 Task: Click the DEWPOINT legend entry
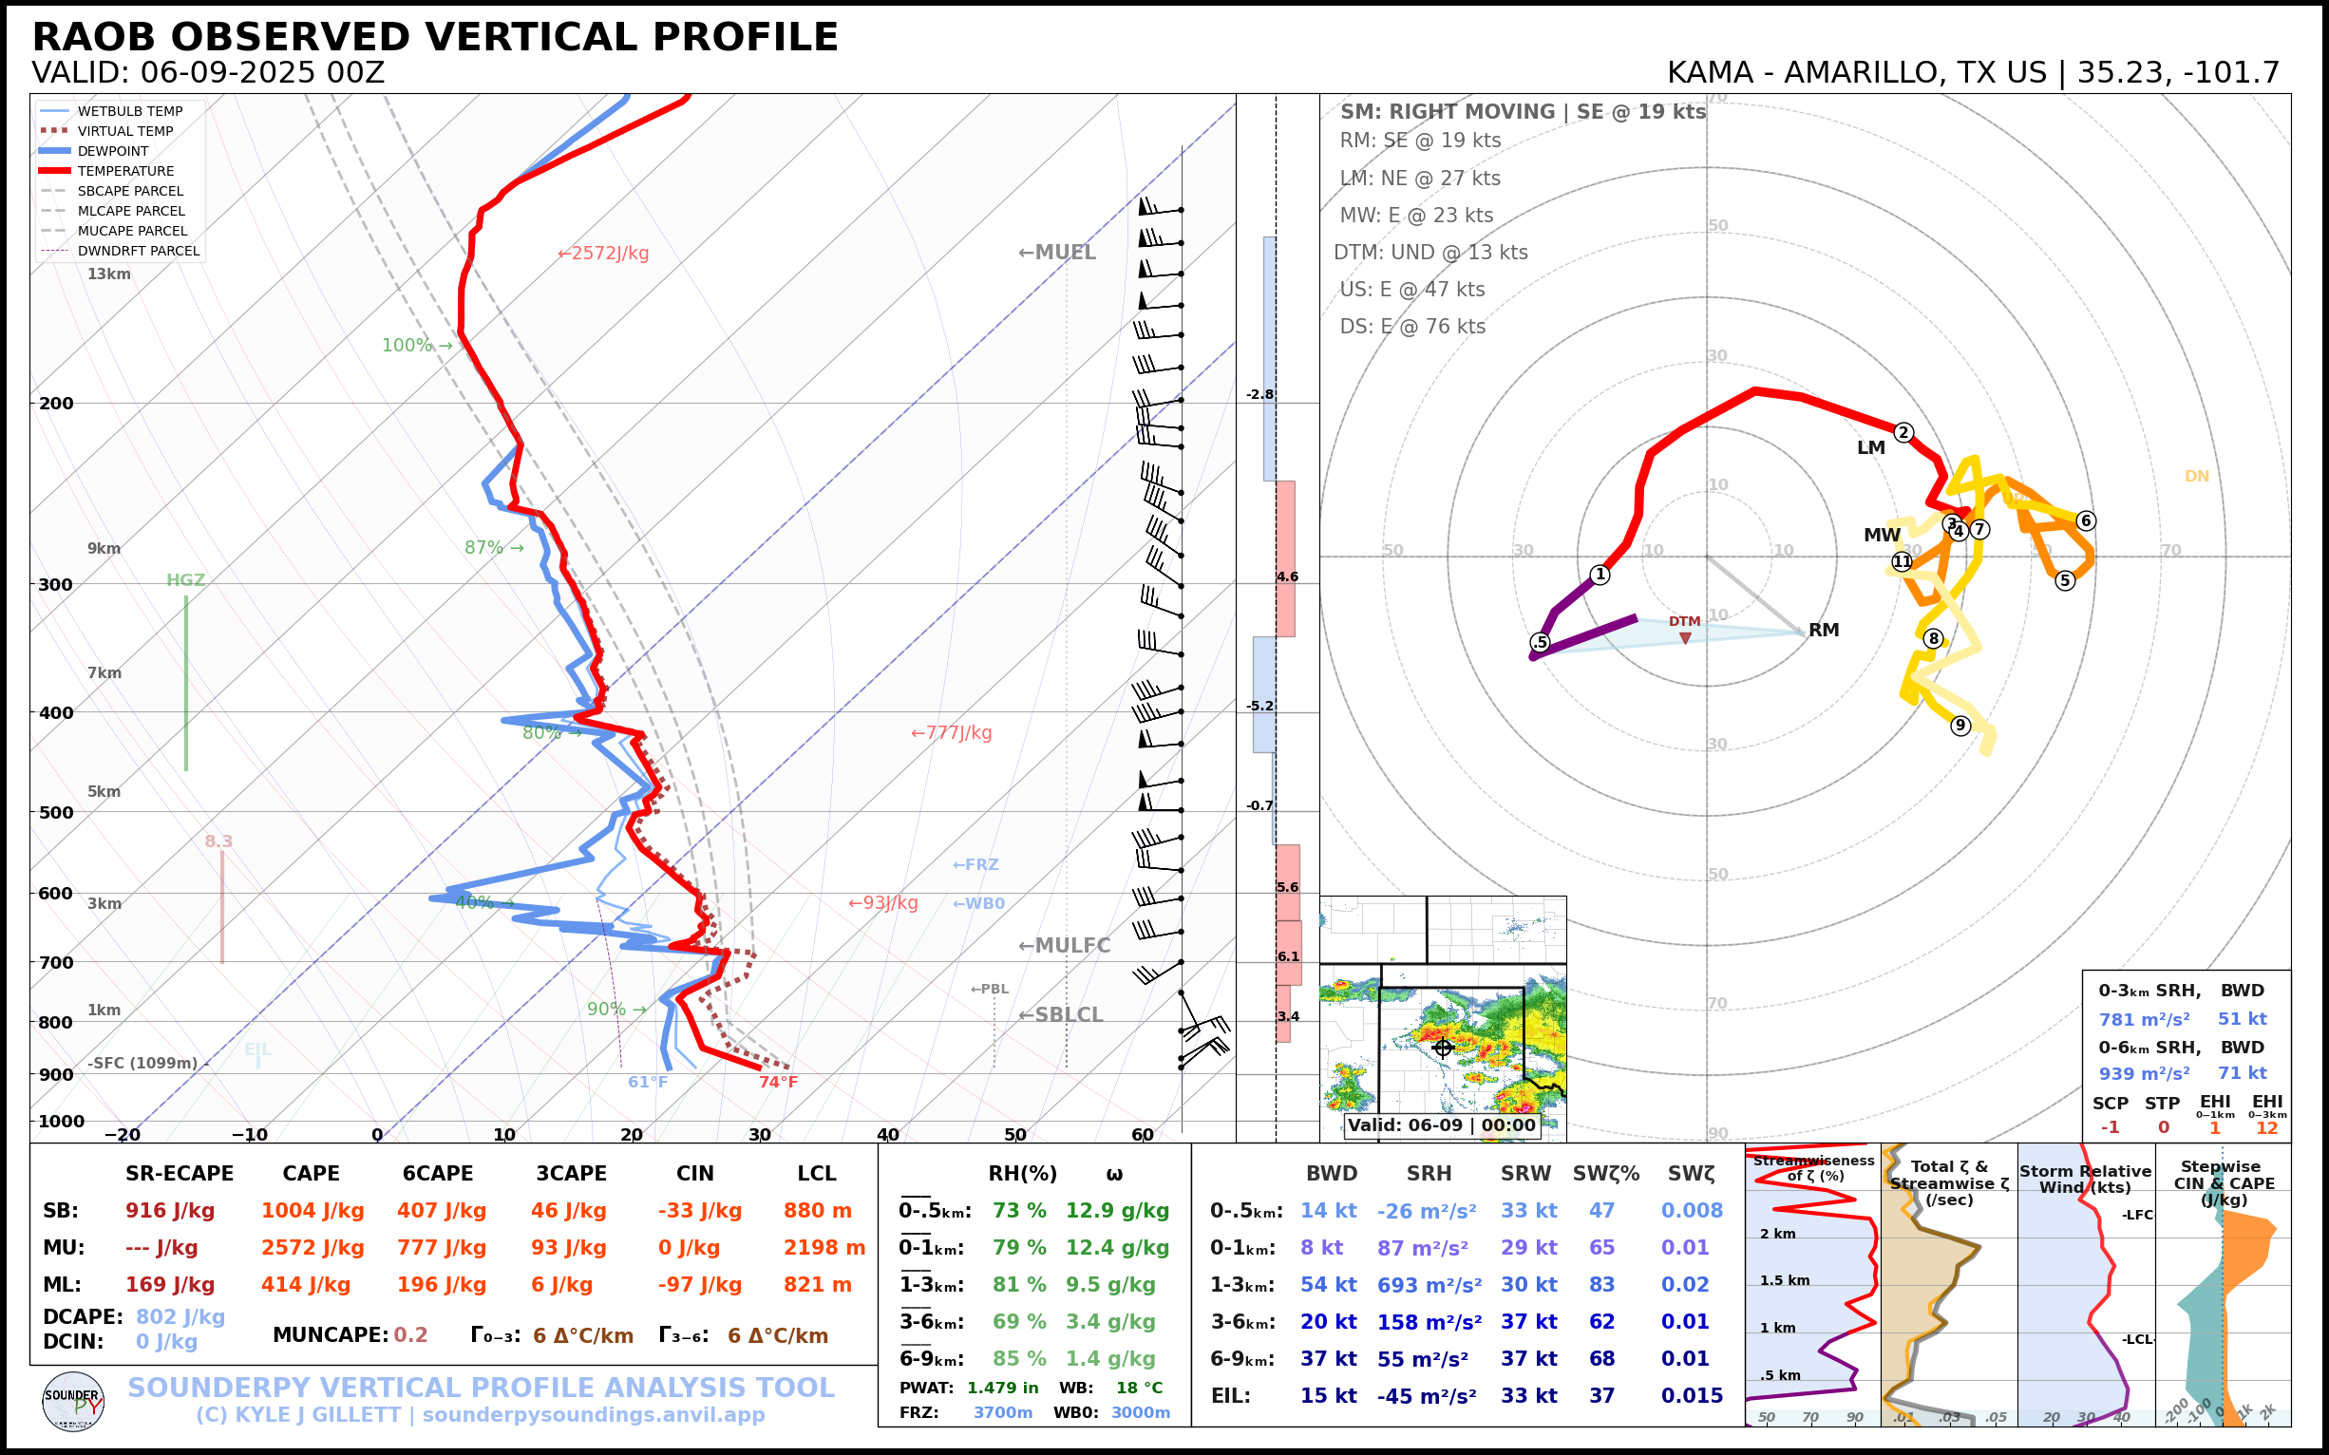pos(113,151)
